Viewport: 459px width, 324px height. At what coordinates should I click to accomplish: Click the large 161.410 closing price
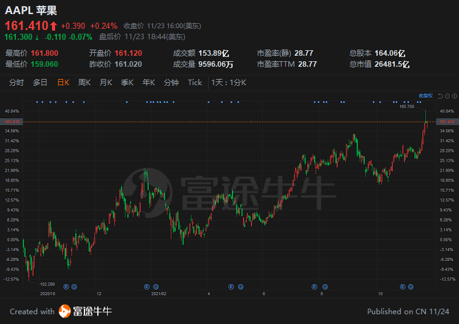click(x=26, y=26)
